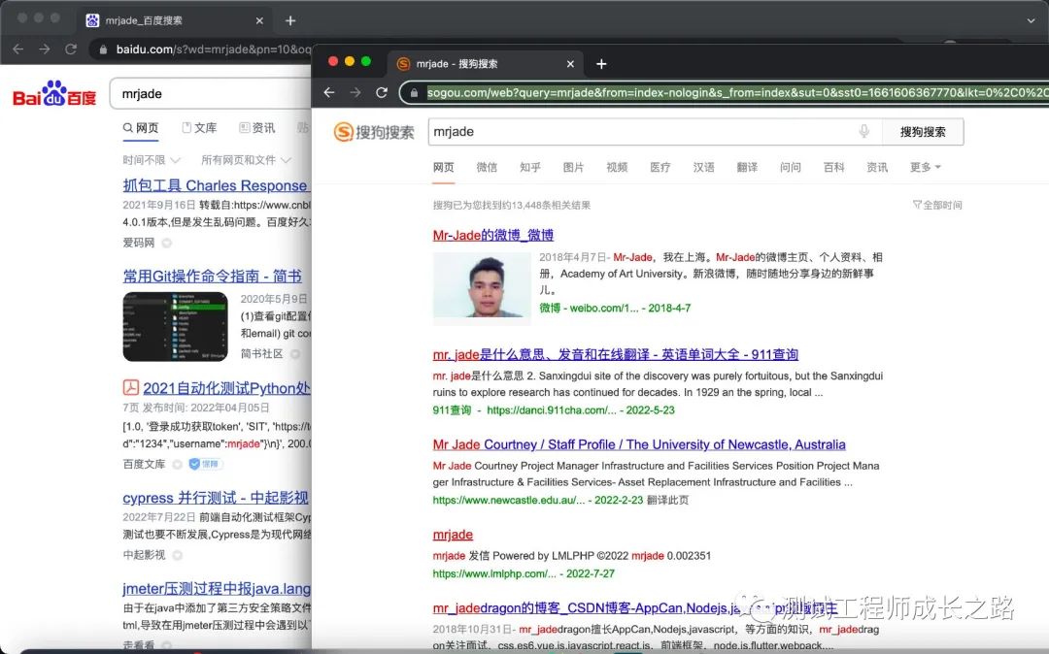
Task: Click the Baidu address bar URL
Action: tap(214, 49)
